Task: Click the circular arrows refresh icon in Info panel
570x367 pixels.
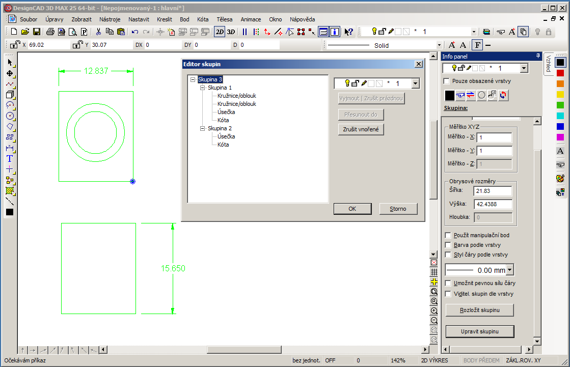Action: pyautogui.click(x=503, y=95)
